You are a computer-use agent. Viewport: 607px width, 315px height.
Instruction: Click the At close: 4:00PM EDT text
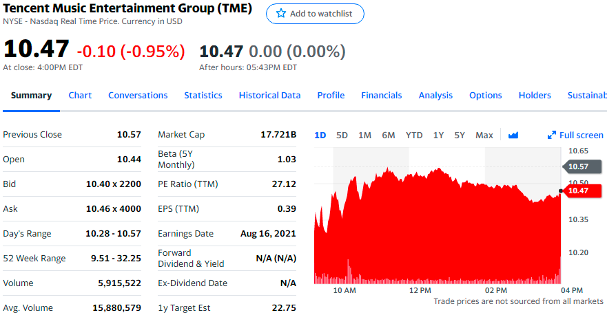point(43,67)
